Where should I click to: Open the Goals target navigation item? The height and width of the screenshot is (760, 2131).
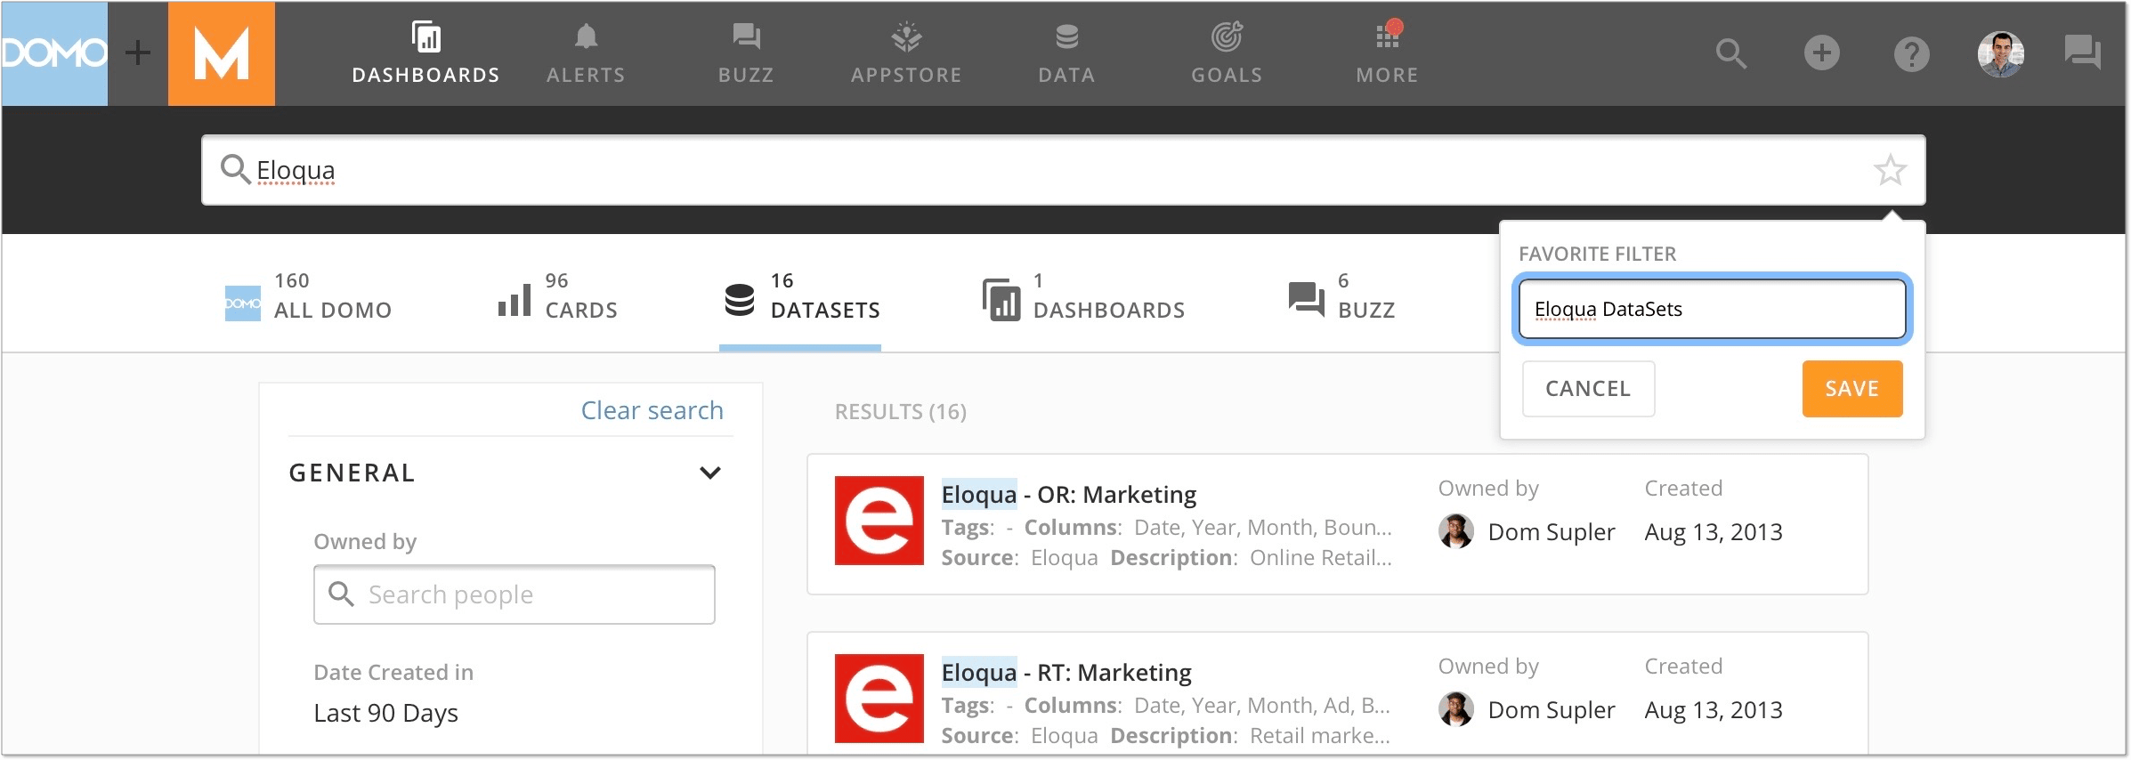tap(1227, 53)
